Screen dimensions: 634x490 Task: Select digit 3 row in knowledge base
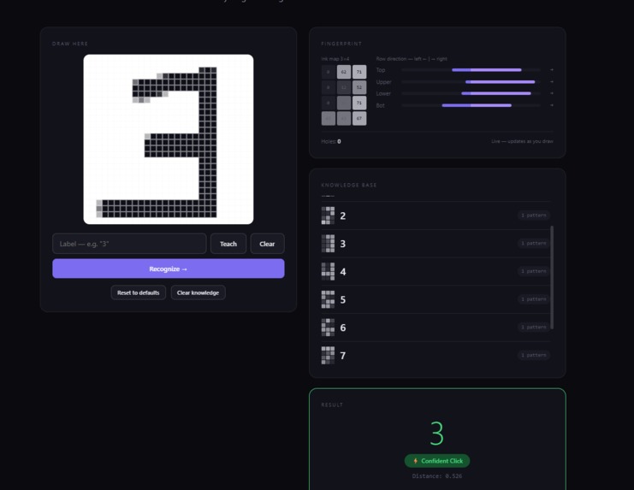click(x=436, y=244)
